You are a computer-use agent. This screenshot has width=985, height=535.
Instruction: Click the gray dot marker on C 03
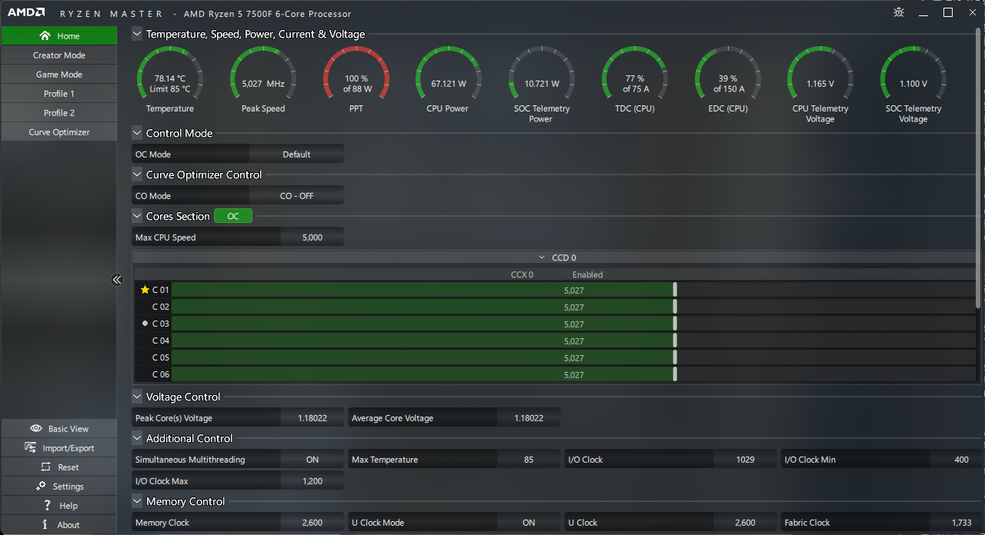point(145,324)
